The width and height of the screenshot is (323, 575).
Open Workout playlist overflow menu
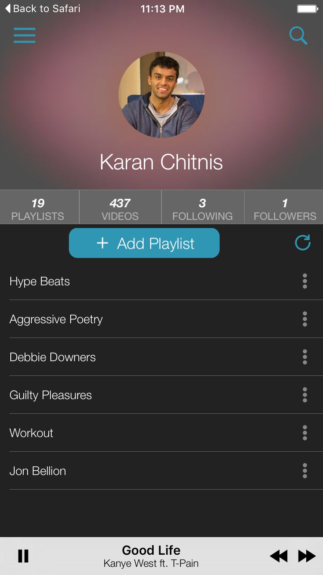pyautogui.click(x=305, y=433)
